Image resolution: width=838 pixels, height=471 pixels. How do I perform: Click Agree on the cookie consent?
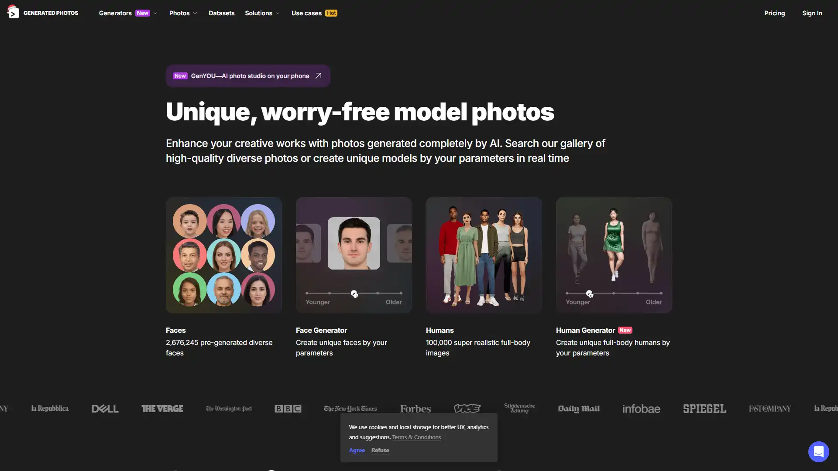pos(357,450)
